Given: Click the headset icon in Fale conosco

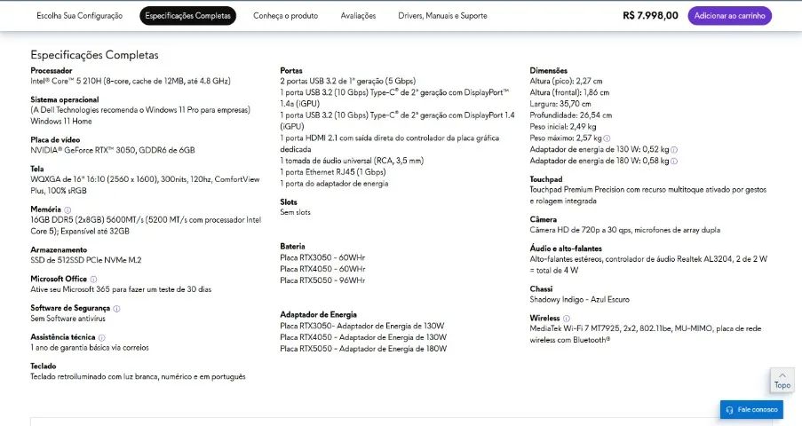Looking at the screenshot, I should 730,410.
